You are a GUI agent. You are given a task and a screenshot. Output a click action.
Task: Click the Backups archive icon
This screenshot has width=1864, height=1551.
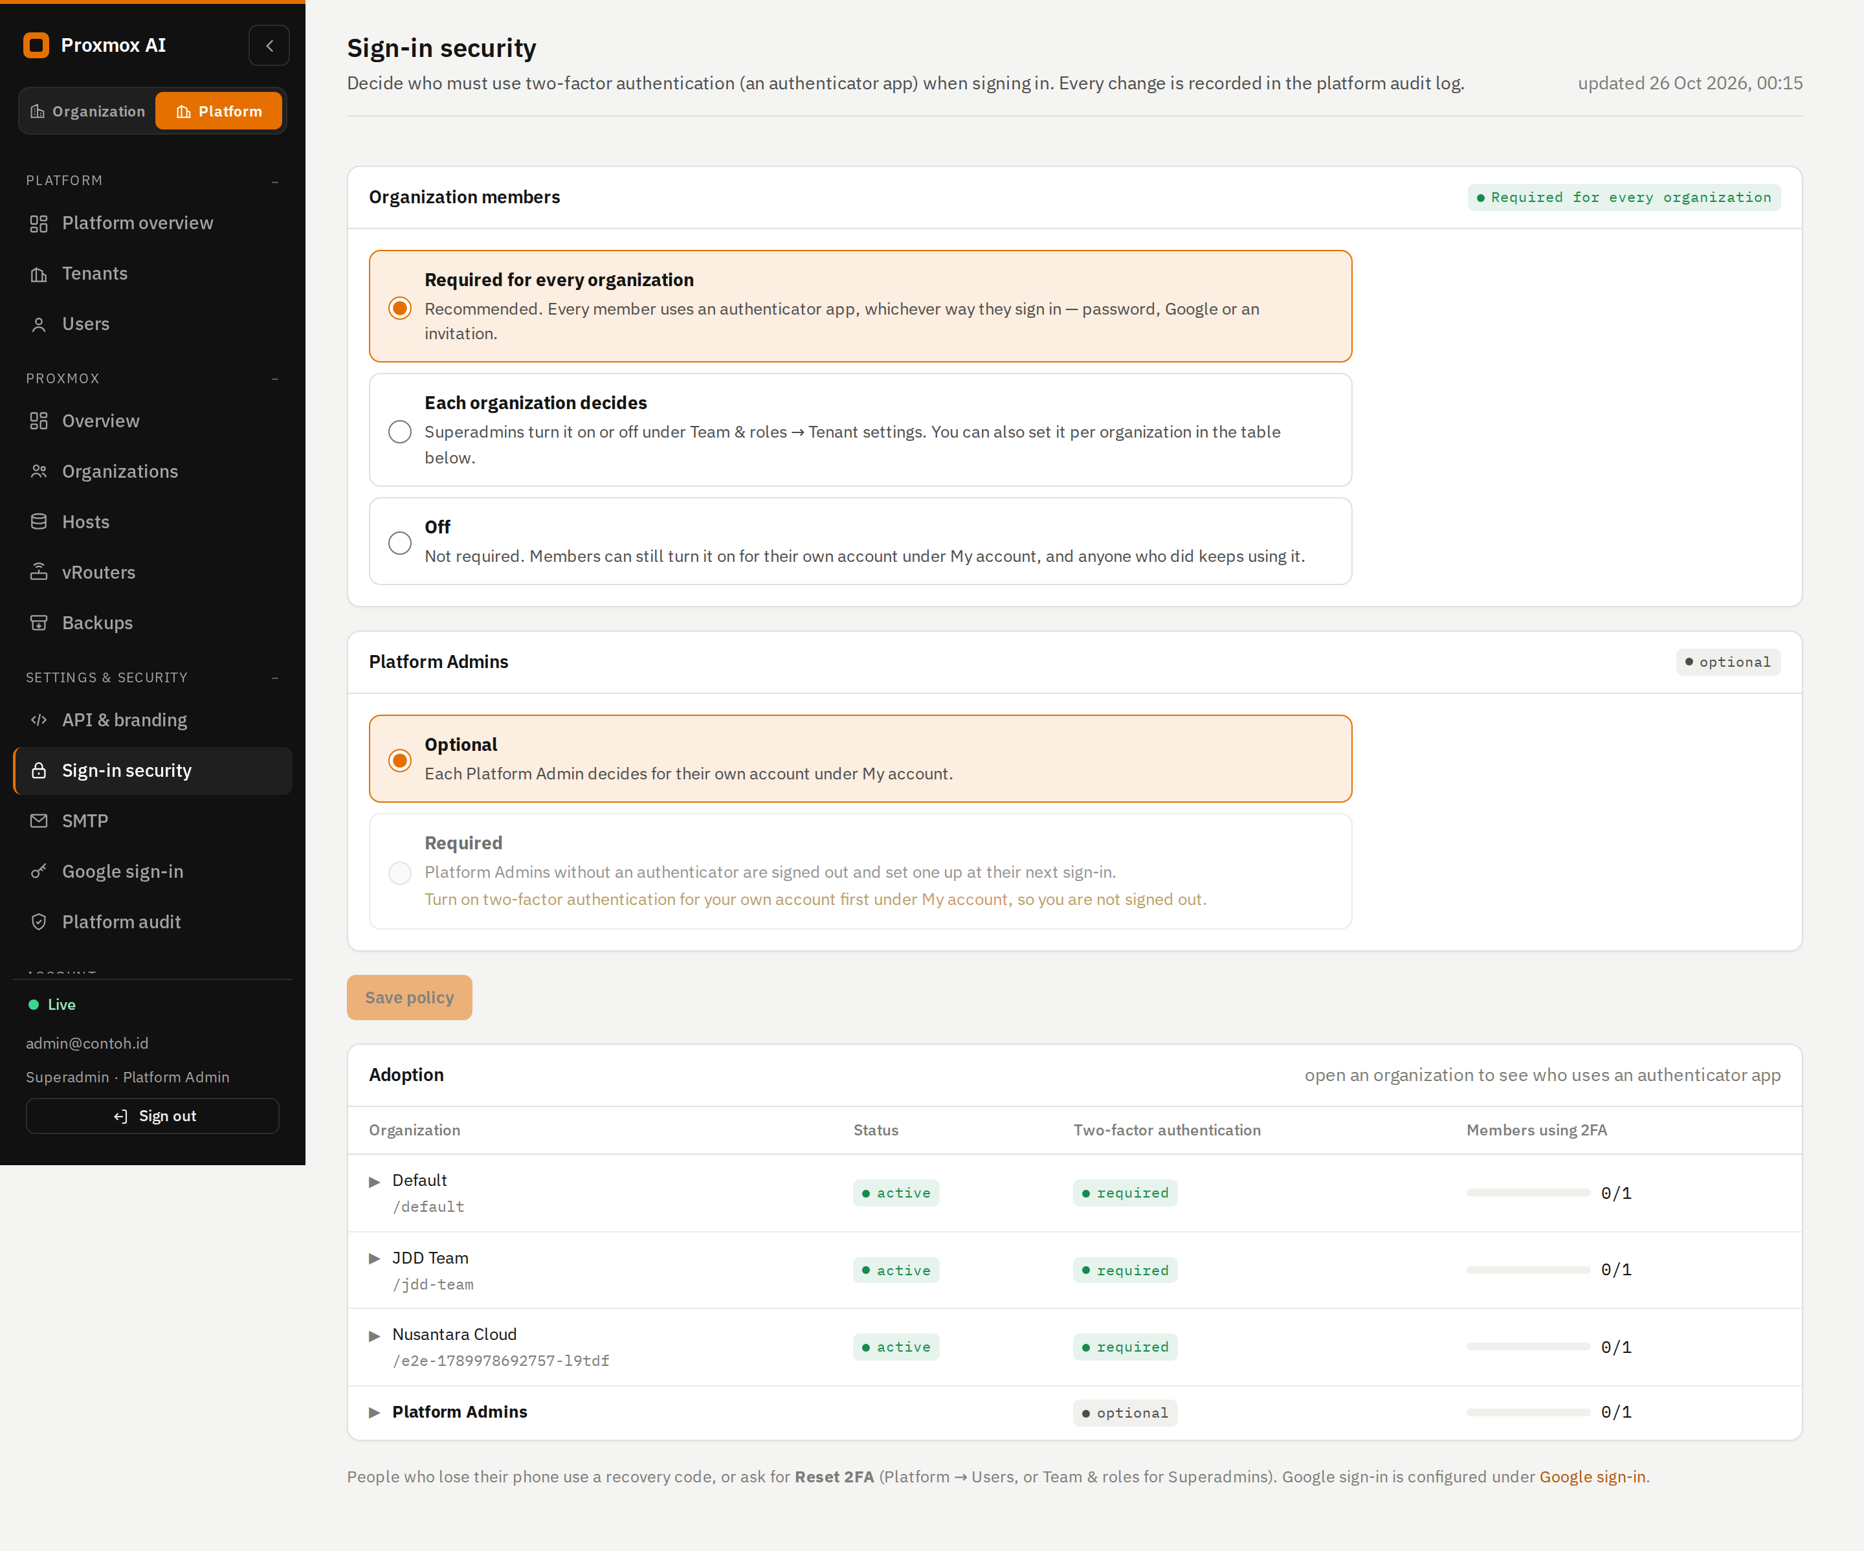38,623
